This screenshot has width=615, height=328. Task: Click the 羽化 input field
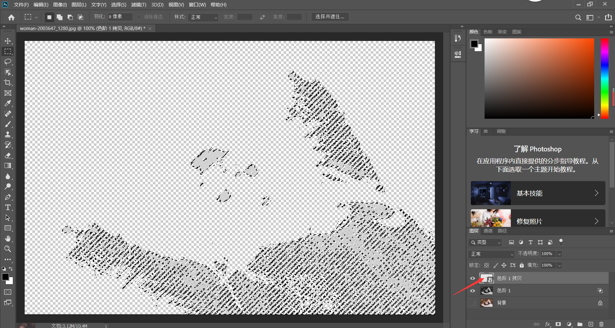tap(120, 17)
